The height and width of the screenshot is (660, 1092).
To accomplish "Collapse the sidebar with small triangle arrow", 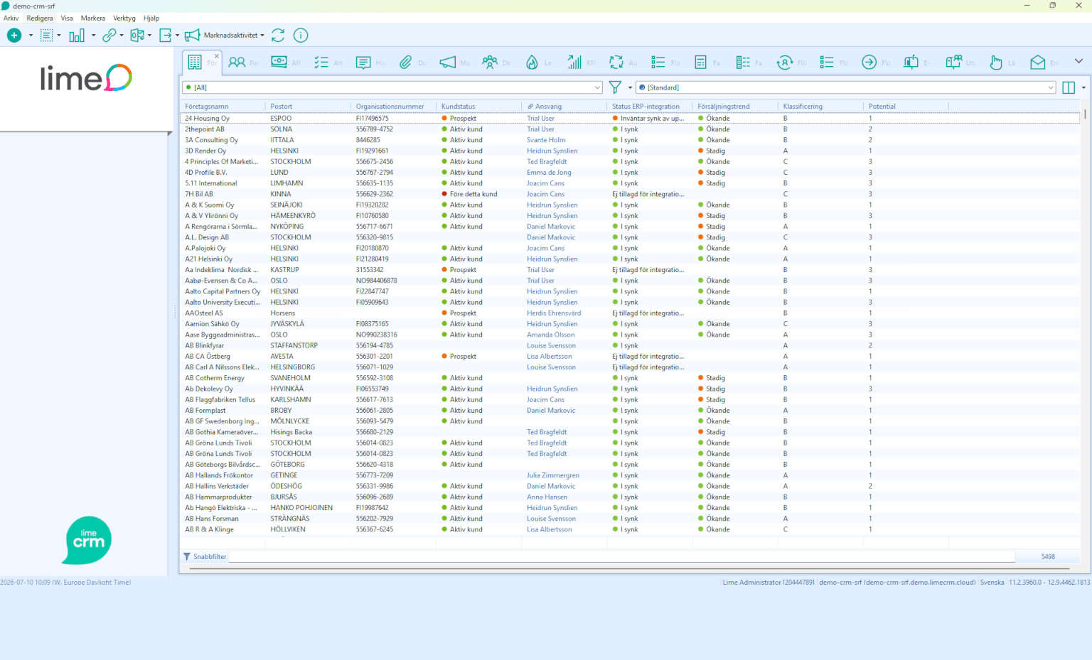I will 170,134.
